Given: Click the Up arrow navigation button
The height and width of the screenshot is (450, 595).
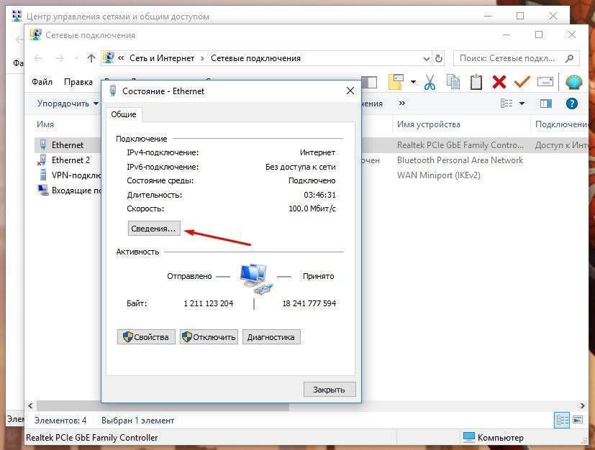Looking at the screenshot, I should click(91, 58).
